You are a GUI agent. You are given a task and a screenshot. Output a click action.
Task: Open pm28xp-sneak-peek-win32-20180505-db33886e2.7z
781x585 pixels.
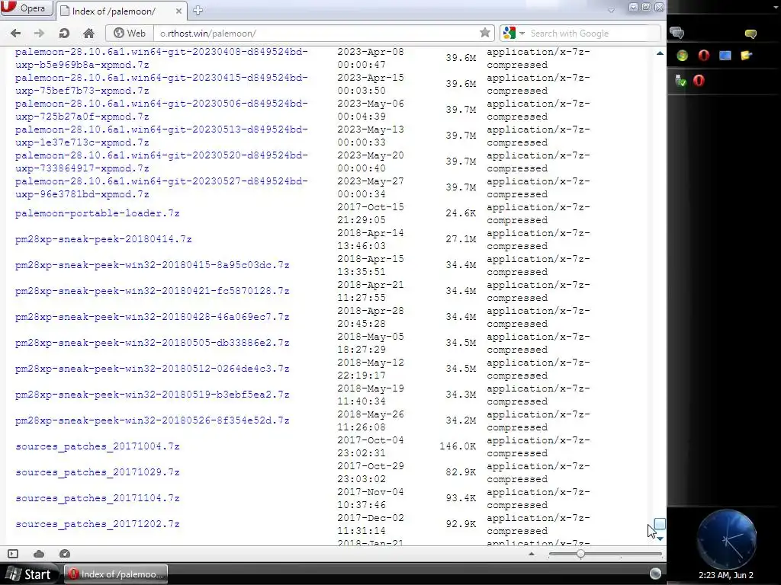(152, 343)
